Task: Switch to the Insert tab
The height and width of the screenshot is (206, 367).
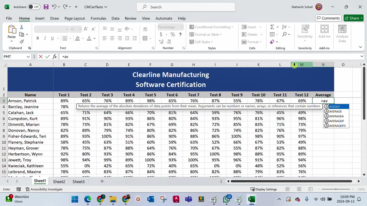Action: coord(40,18)
